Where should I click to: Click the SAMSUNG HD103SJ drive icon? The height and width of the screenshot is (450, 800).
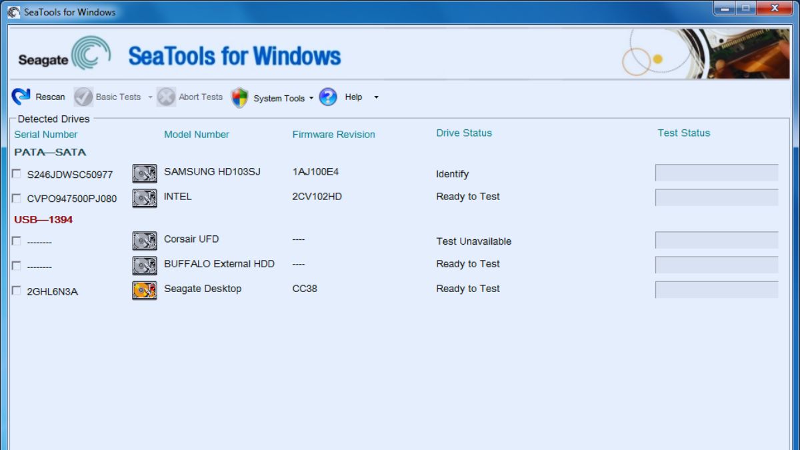pyautogui.click(x=145, y=173)
